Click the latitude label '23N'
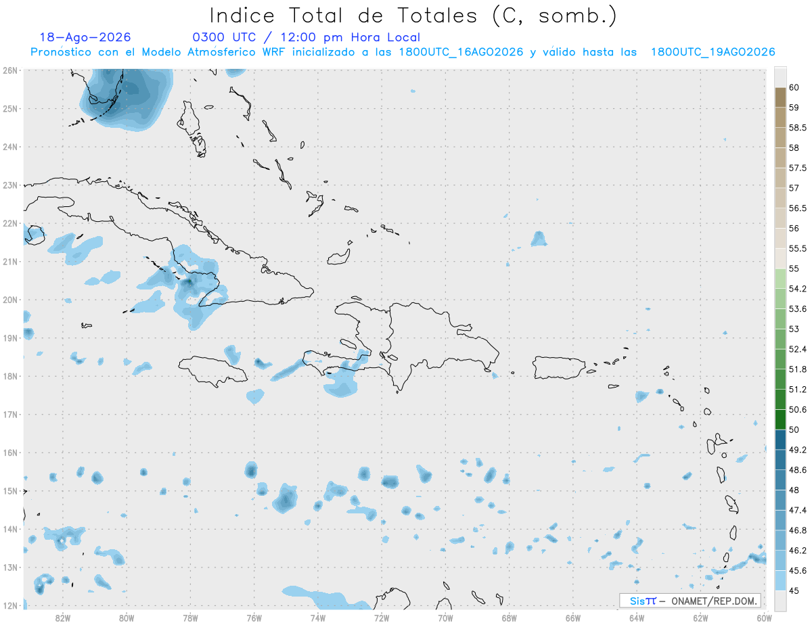Screen dimensions: 812x627 (x=11, y=185)
